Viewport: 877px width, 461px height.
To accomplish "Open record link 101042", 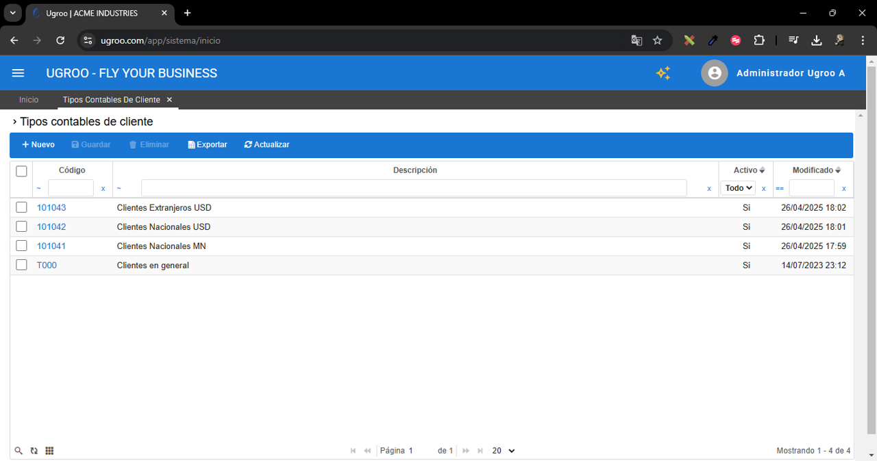I will point(51,226).
